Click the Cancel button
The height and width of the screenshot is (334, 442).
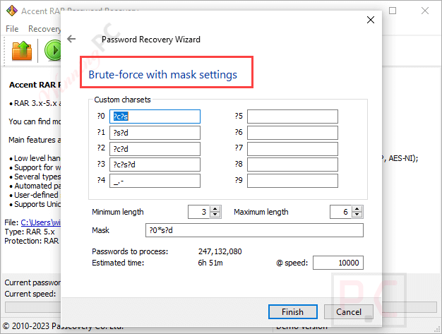[x=348, y=311]
